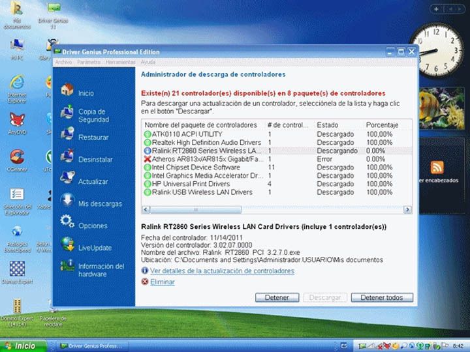Click the plus button atop the sidebar
The height and width of the screenshot is (352, 470).
coord(436,9)
